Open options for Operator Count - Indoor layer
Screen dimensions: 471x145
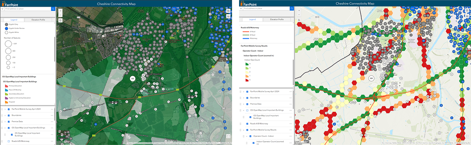[291, 136]
